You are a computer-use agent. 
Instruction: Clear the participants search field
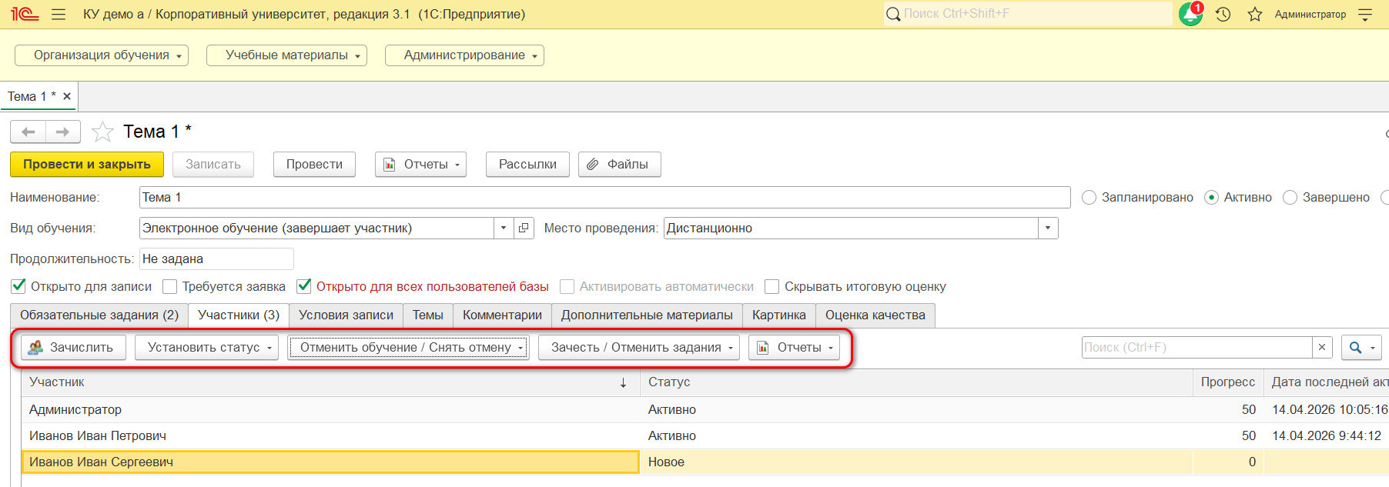click(x=1322, y=347)
